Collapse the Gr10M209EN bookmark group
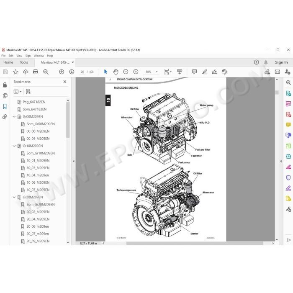This screenshot has width=293, height=293. pyautogui.click(x=14, y=146)
